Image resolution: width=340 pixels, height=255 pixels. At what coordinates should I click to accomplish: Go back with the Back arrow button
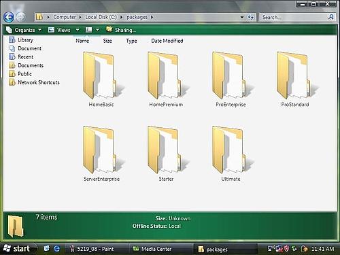[x=9, y=17]
